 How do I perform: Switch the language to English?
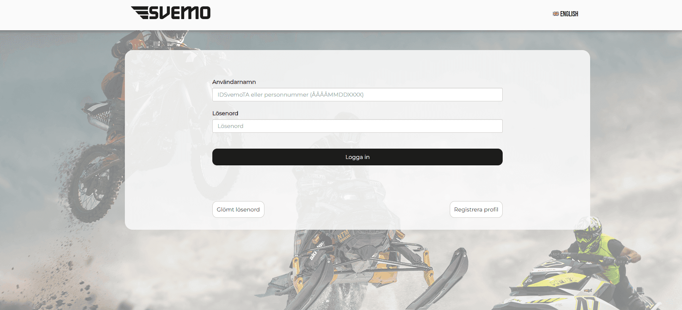(569, 14)
